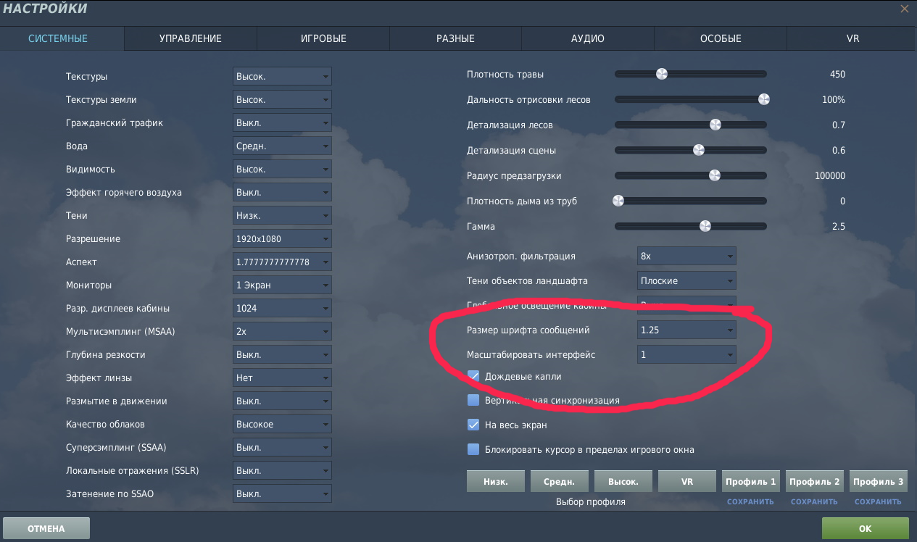
Task: Close the НАСТРОЙКИ window
Action: pos(905,9)
